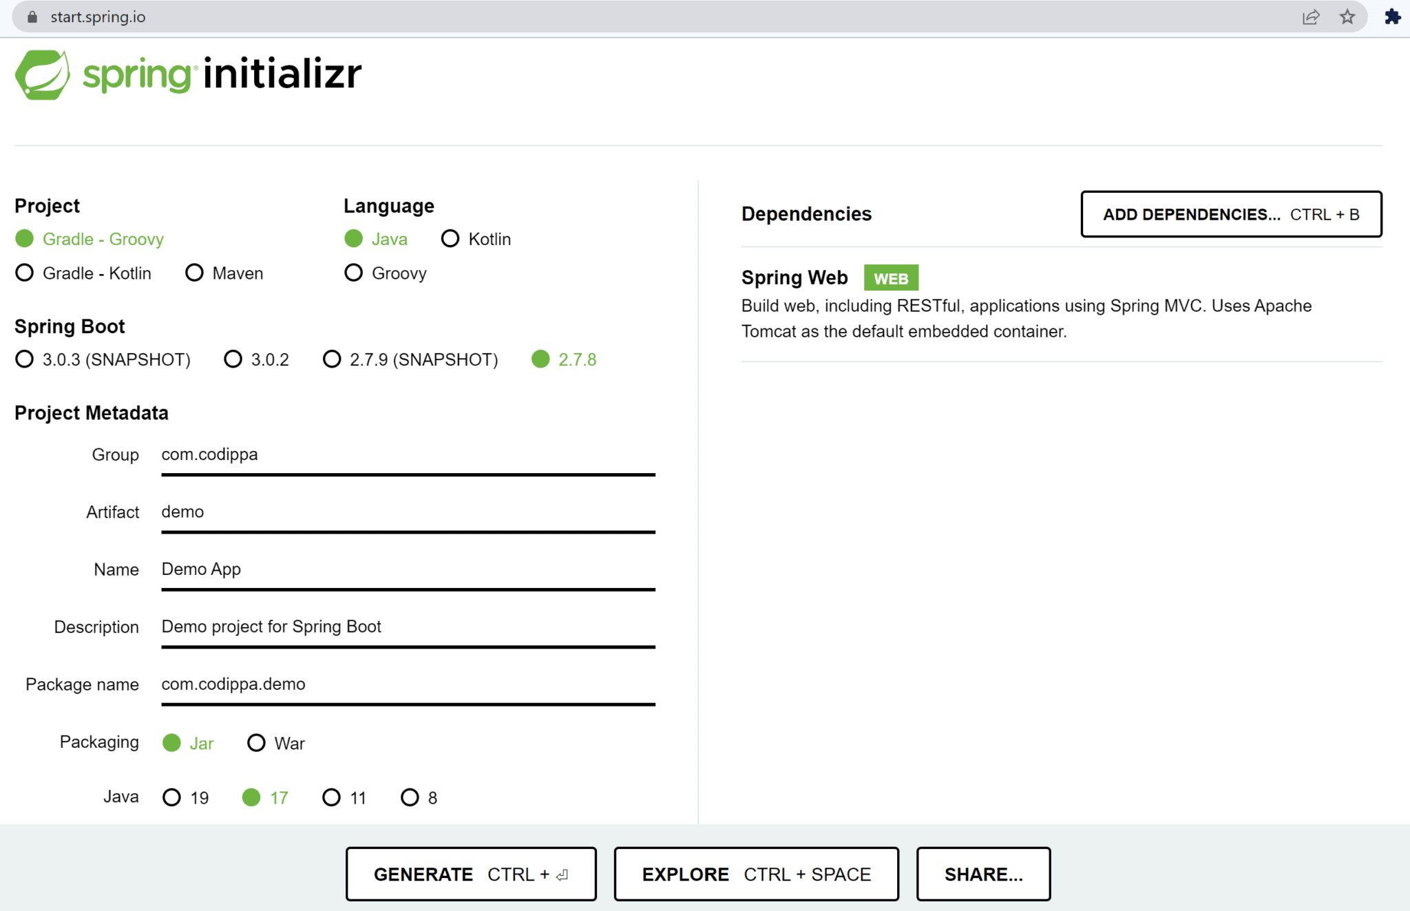Open the Share dialog

tap(983, 874)
